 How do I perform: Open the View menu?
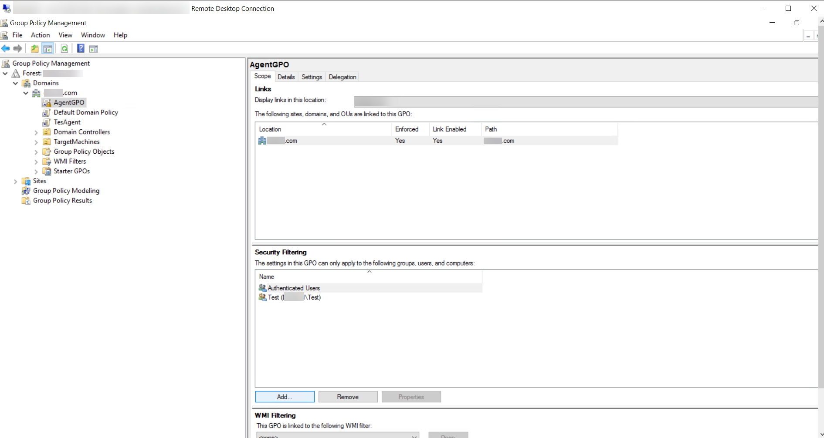(65, 35)
